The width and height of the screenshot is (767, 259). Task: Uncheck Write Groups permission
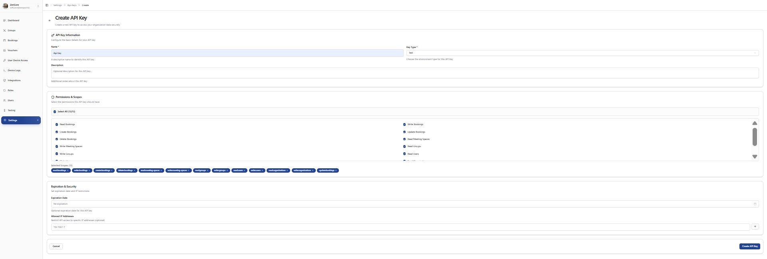click(x=57, y=154)
